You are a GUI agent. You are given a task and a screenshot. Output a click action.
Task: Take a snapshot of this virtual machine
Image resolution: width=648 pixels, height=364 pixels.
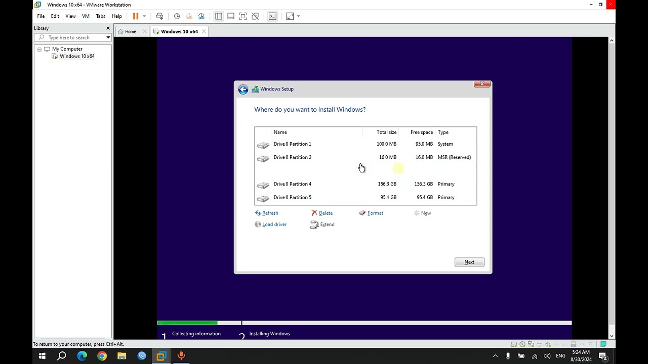click(x=177, y=16)
